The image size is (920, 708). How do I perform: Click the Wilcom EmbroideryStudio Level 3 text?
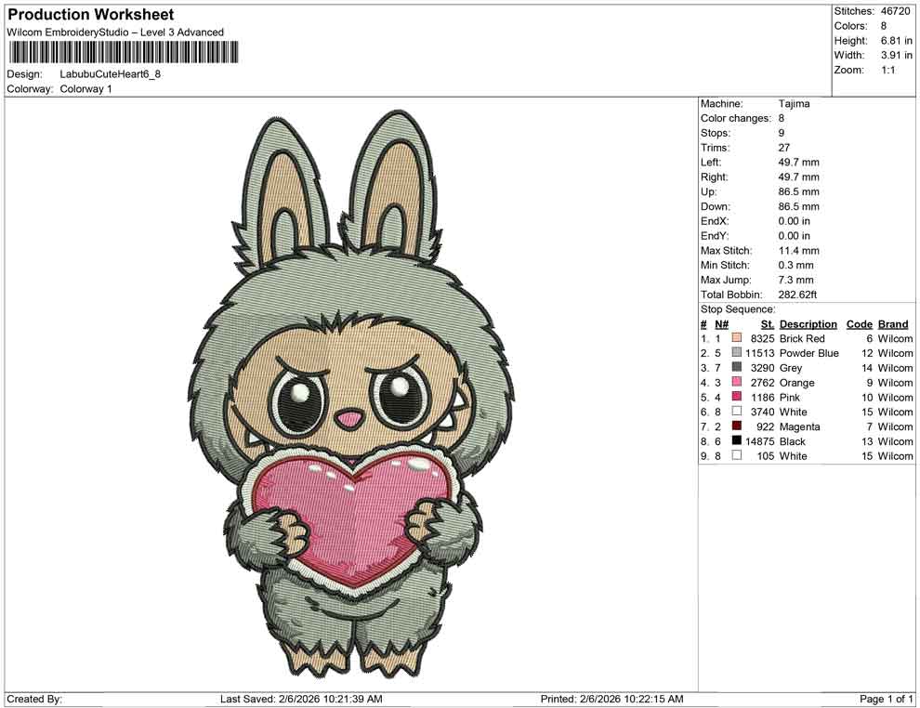click(115, 33)
